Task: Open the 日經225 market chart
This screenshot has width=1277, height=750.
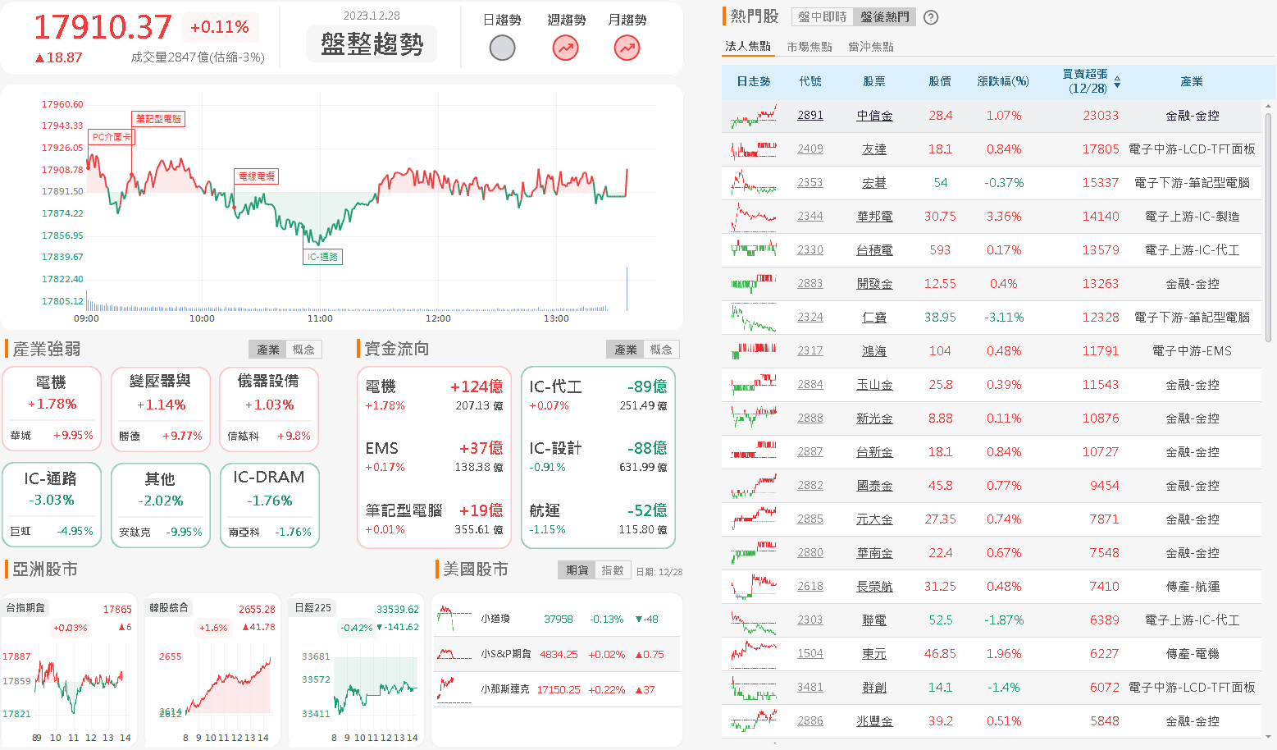Action: (356, 670)
